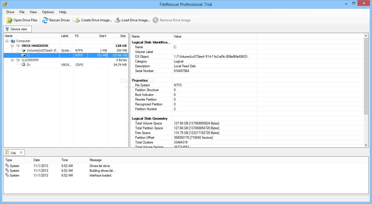Click the Load Drive Image icon
The width and height of the screenshot is (372, 204).
point(117,20)
